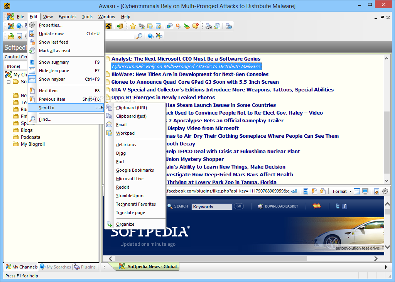Choose Mark all as read

click(x=66, y=51)
